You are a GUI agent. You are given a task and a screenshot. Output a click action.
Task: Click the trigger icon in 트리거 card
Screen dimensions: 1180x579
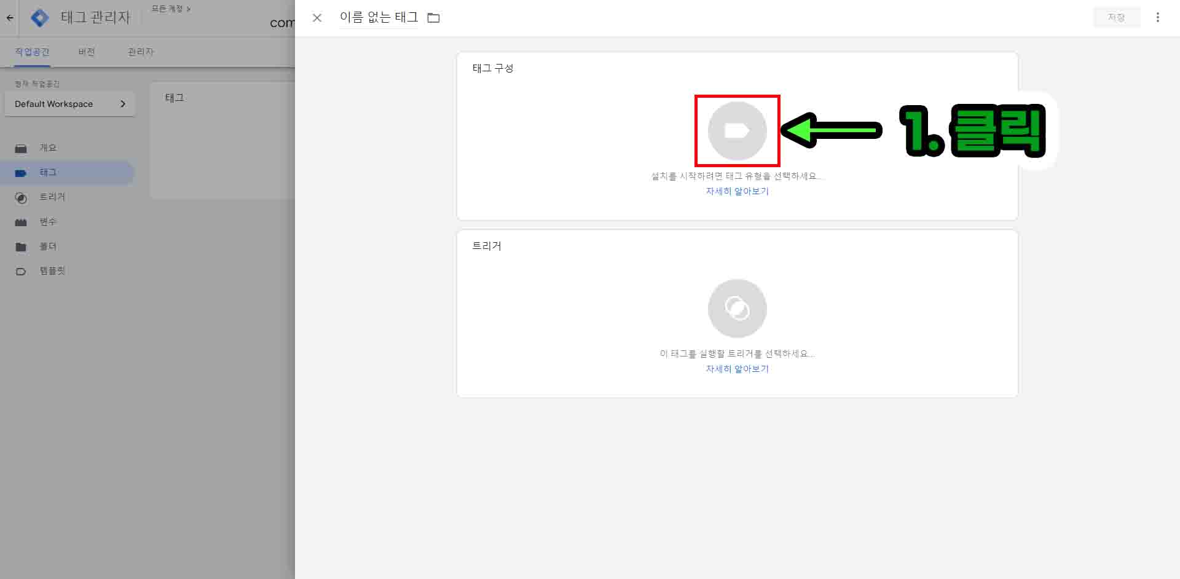coord(737,309)
